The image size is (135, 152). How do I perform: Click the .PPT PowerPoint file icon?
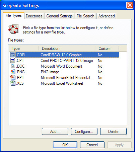tap(13, 77)
